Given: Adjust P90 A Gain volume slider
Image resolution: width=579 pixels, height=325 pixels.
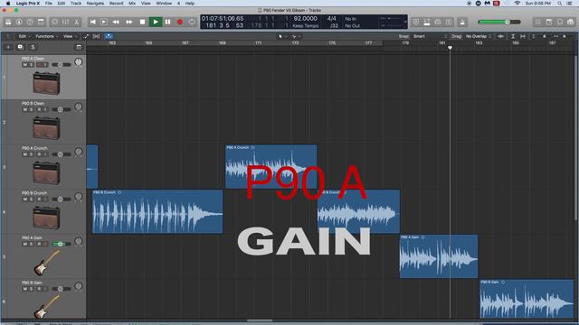Looking at the screenshot, I should point(61,245).
